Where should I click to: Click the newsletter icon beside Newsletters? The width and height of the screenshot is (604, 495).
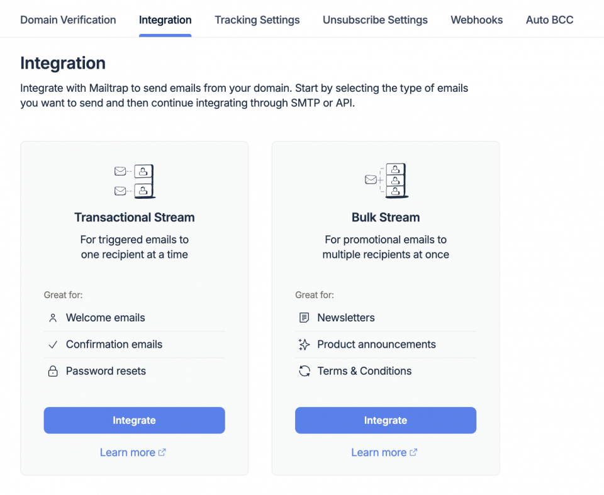tap(304, 318)
